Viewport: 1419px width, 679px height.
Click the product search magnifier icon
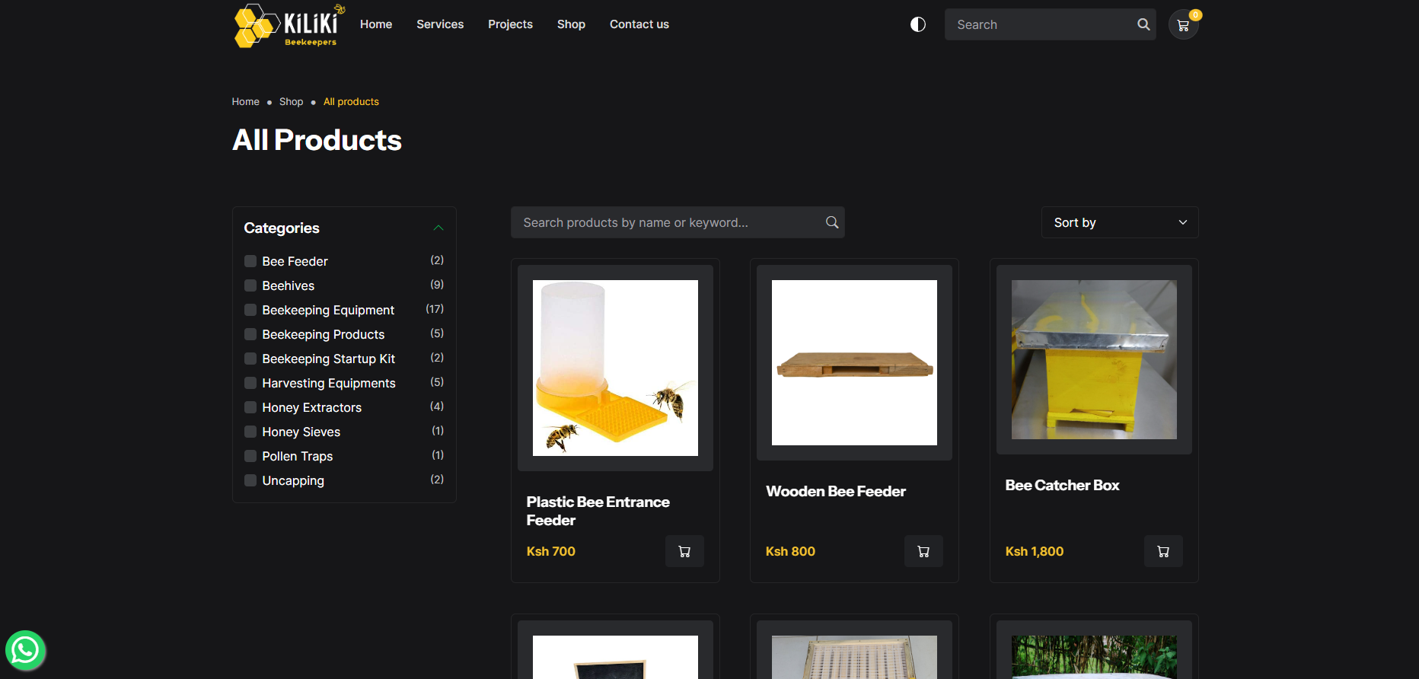pos(832,222)
